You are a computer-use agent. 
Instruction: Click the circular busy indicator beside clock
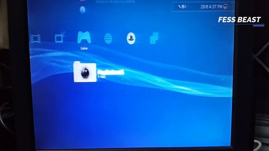pos(225,7)
